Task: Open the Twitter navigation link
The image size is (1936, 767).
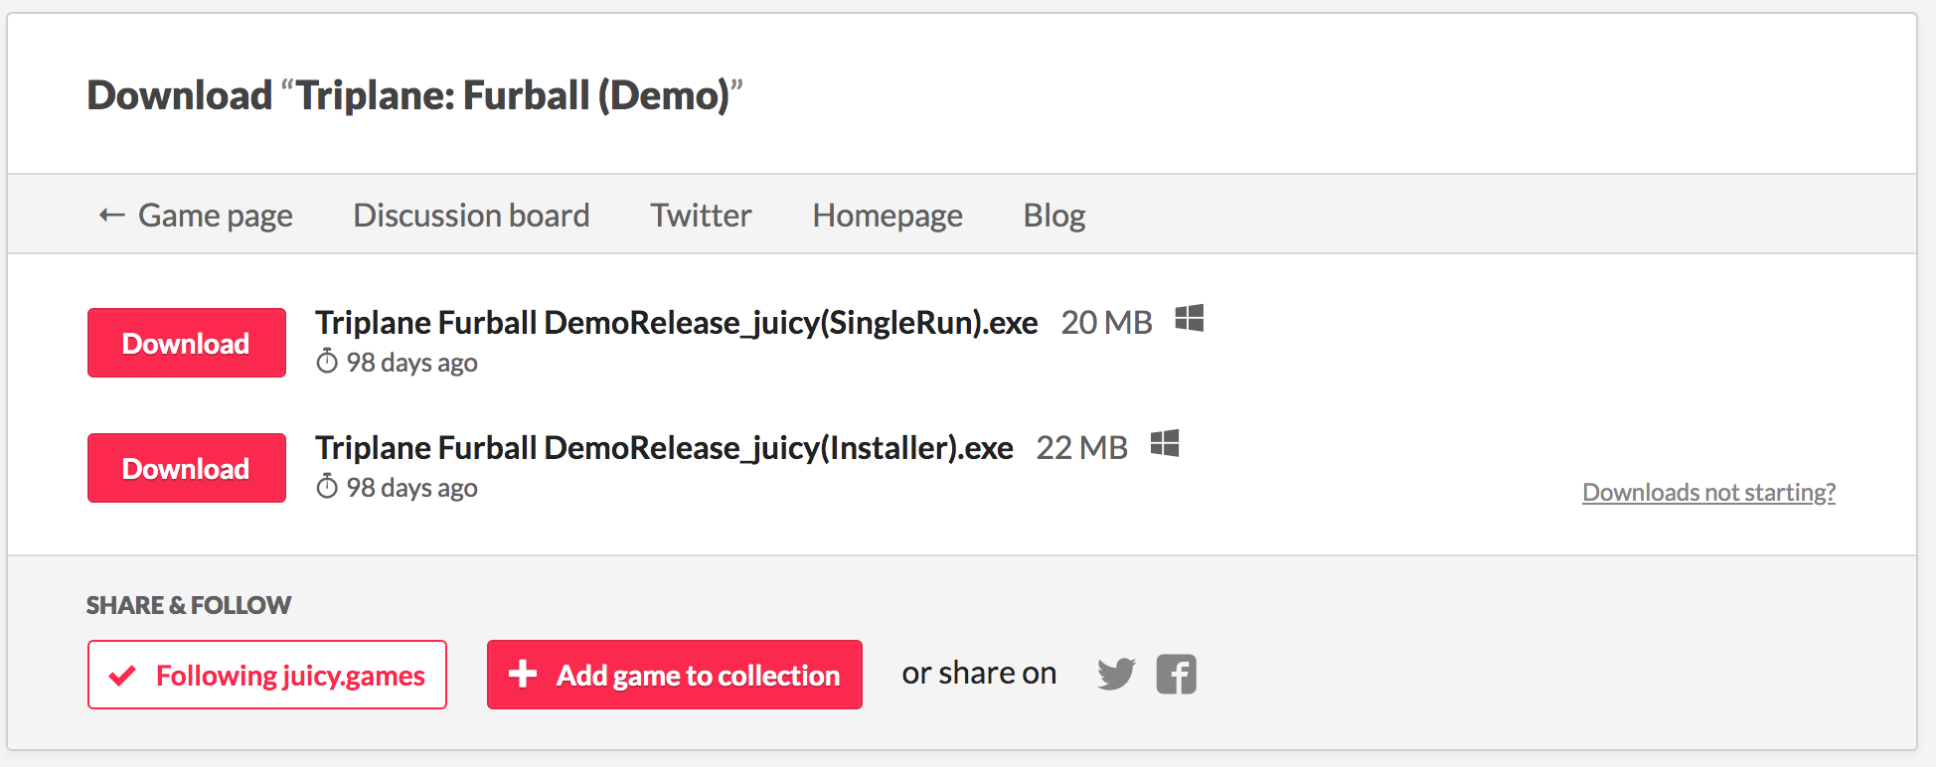Action: coord(701,216)
